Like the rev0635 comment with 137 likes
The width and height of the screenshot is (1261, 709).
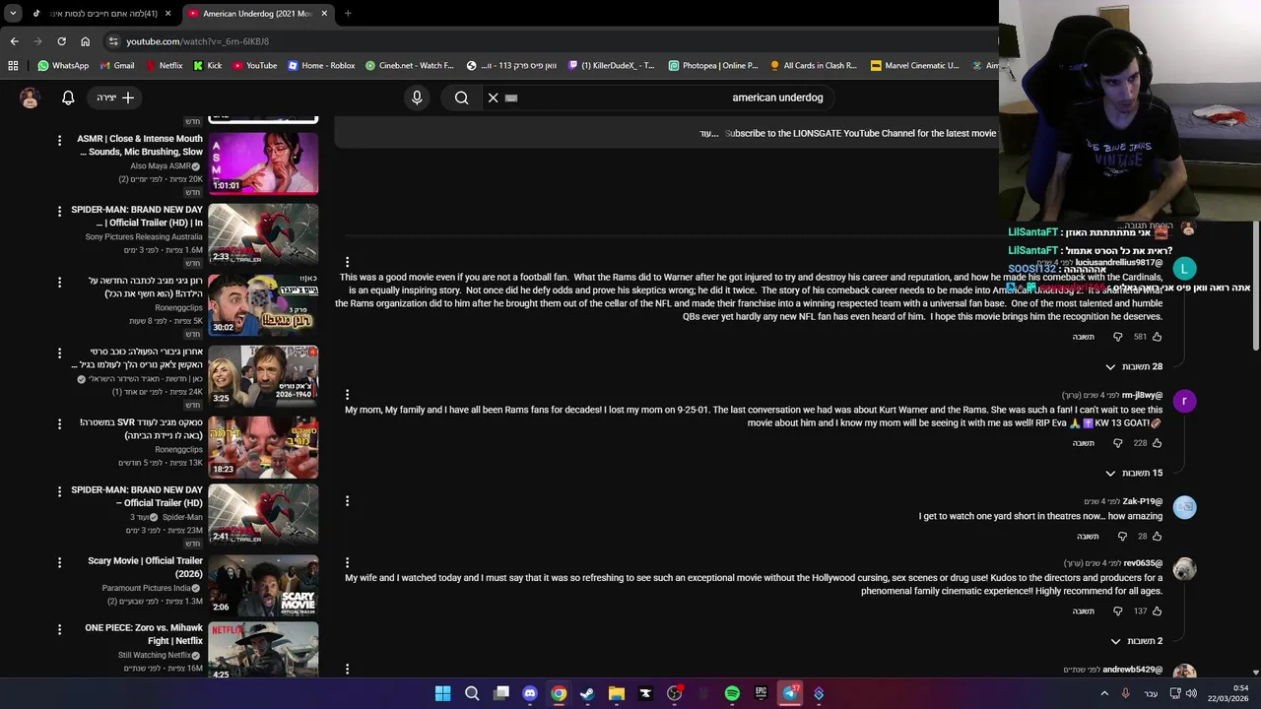click(1157, 612)
